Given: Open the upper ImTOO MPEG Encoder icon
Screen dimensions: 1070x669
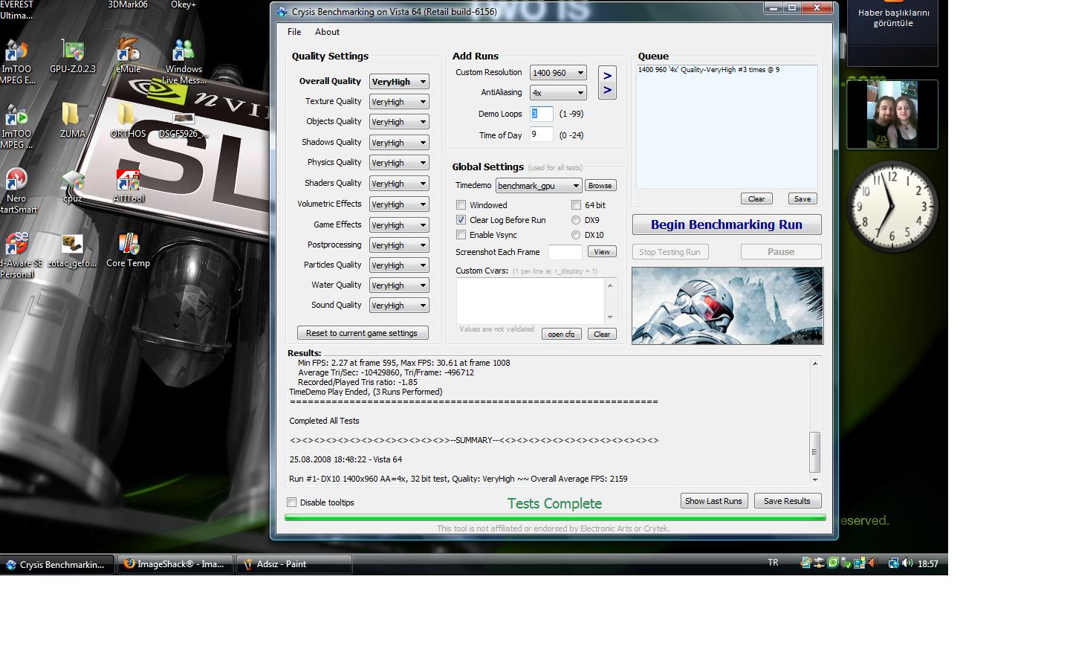Looking at the screenshot, I should coord(16,61).
